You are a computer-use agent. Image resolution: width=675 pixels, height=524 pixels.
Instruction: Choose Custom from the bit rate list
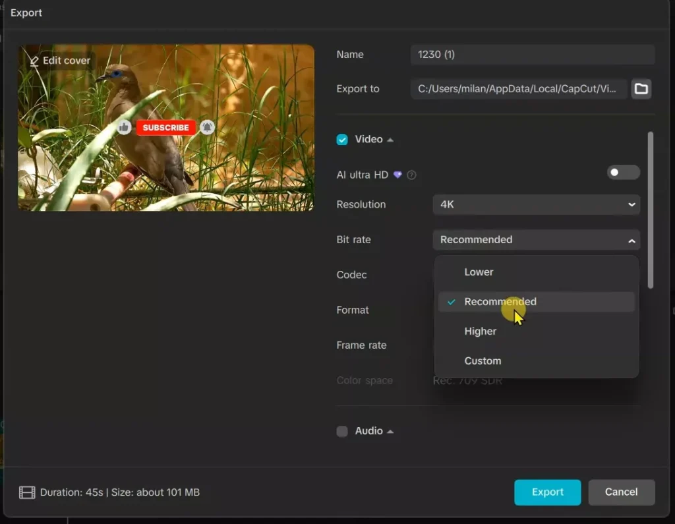point(483,361)
